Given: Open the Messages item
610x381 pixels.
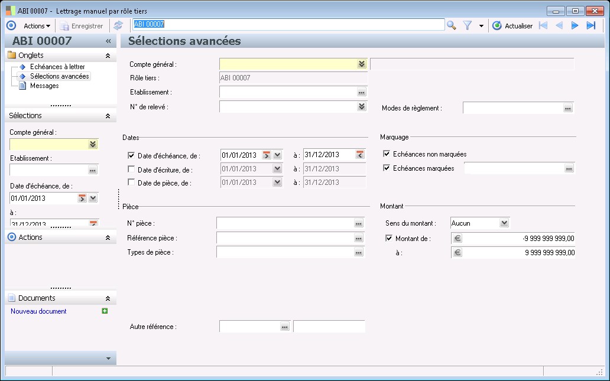Looking at the screenshot, I should (x=44, y=86).
